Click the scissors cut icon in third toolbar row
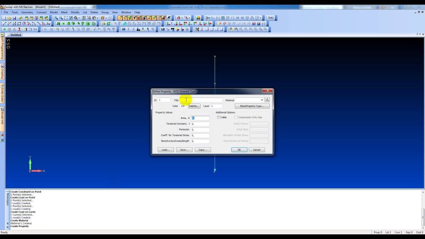This screenshot has height=239, width=425. click(197, 29)
